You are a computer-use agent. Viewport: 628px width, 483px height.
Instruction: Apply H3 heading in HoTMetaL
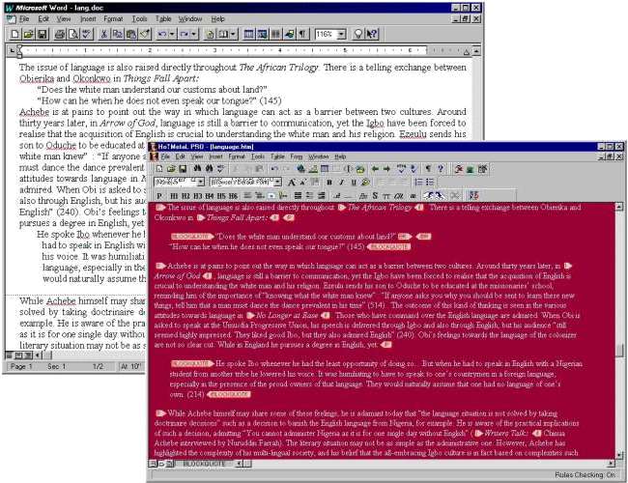[x=197, y=196]
